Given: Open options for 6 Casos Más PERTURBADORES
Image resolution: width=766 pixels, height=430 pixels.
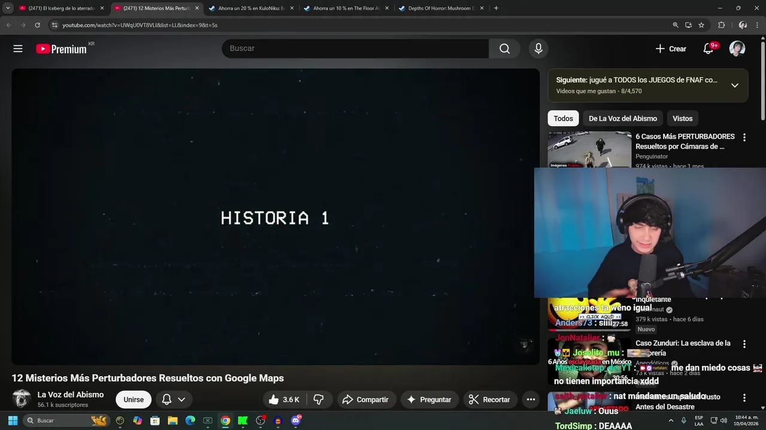Looking at the screenshot, I should 744,137.
